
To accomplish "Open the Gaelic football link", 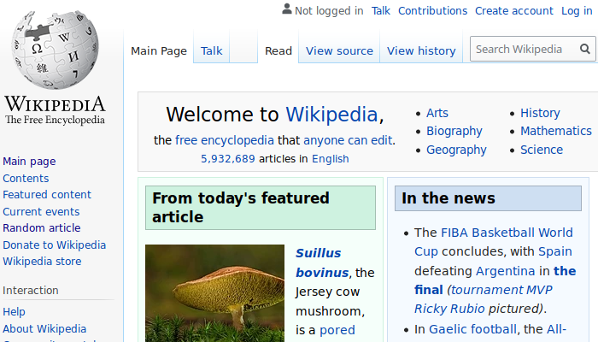I will click(472, 329).
